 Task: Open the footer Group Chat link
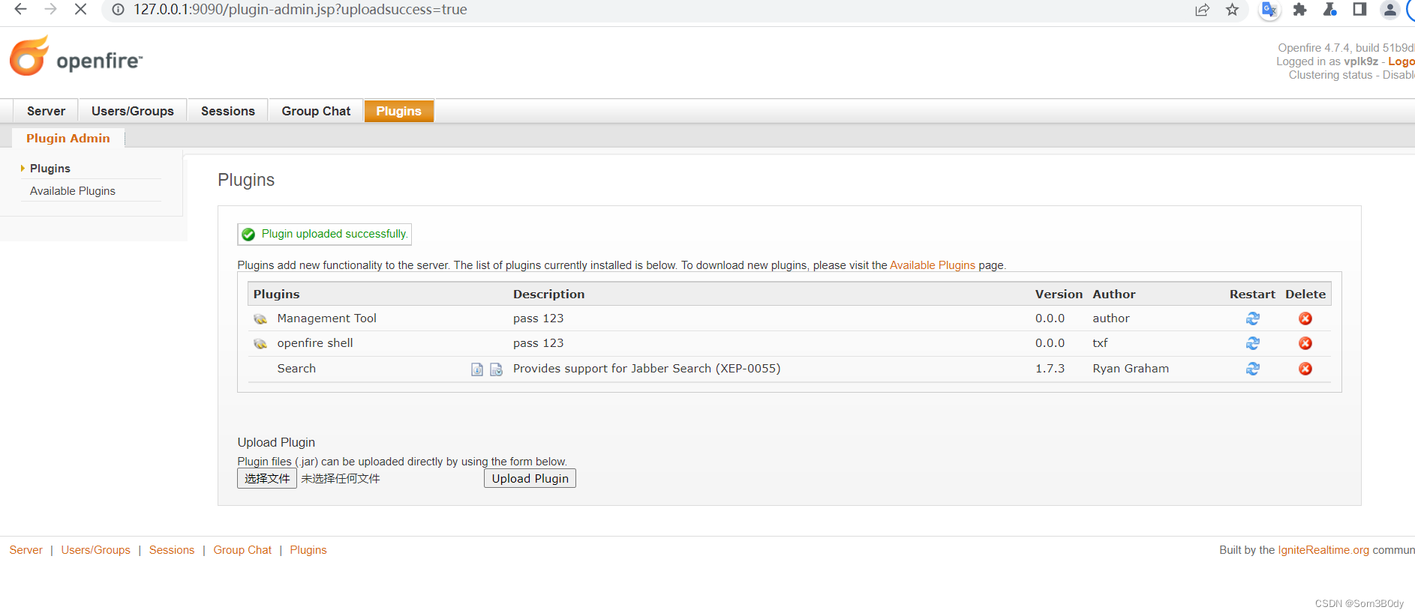click(242, 550)
